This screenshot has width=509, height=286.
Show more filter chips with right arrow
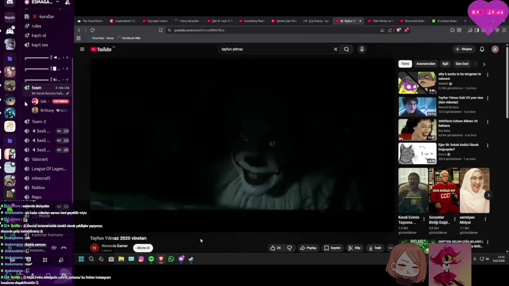484,64
